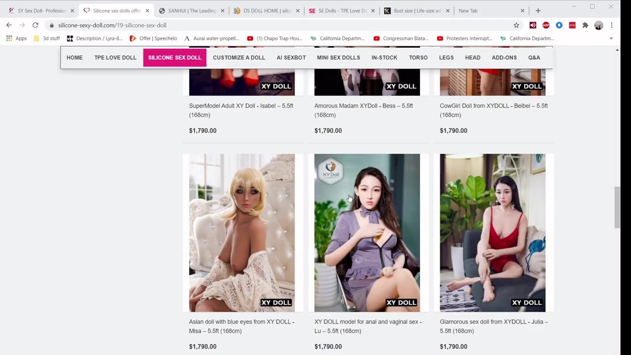
Task: Open the Chrome profile avatar
Action: [x=598, y=25]
